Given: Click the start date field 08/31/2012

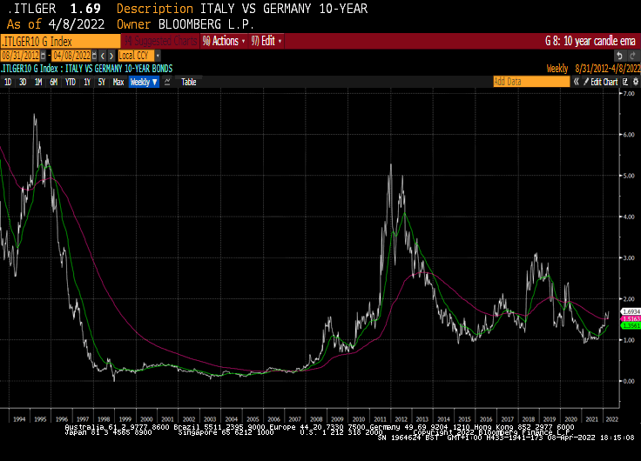Looking at the screenshot, I should tap(20, 56).
